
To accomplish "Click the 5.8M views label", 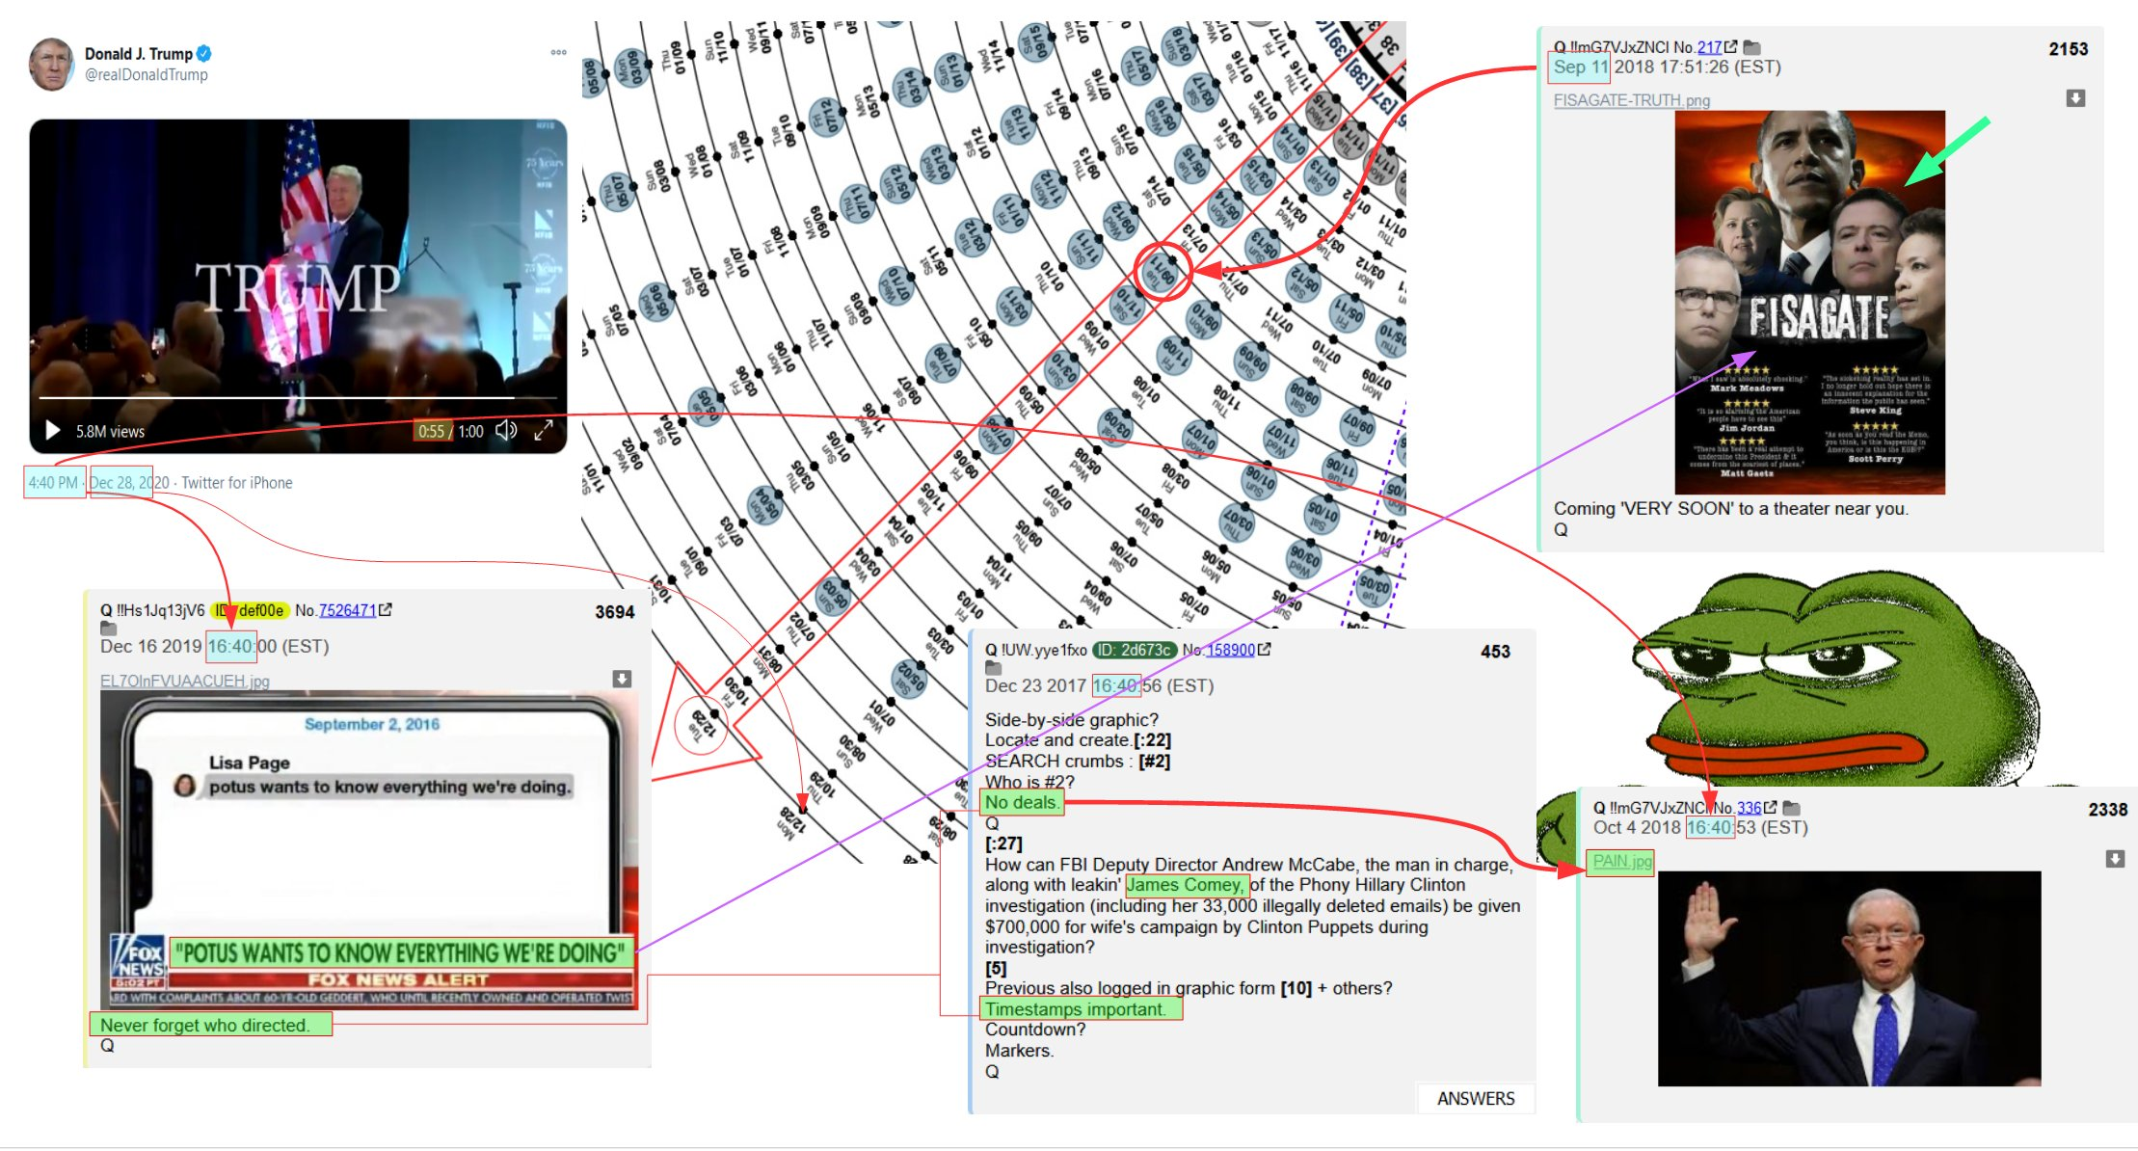I will click(110, 432).
